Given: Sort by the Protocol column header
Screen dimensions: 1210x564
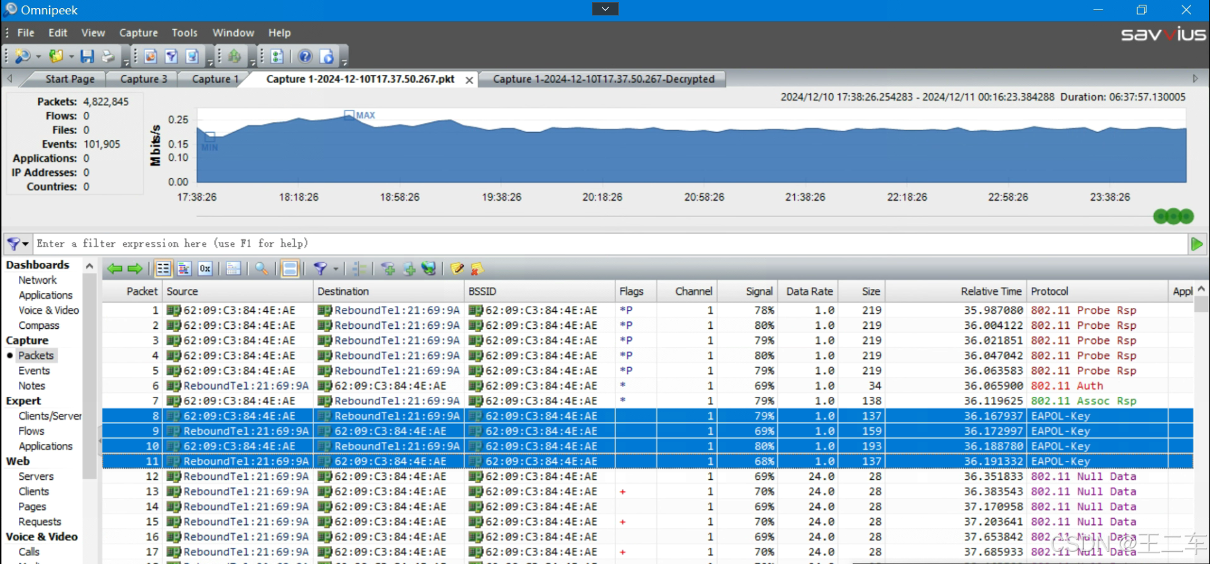Looking at the screenshot, I should coord(1097,291).
